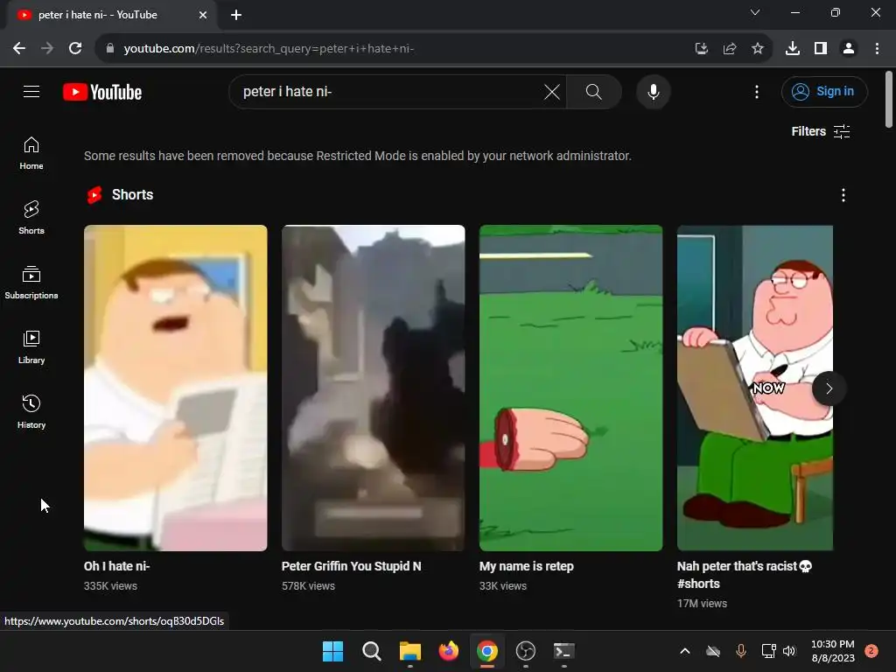
Task: Open network display tray icon
Action: pyautogui.click(x=768, y=651)
